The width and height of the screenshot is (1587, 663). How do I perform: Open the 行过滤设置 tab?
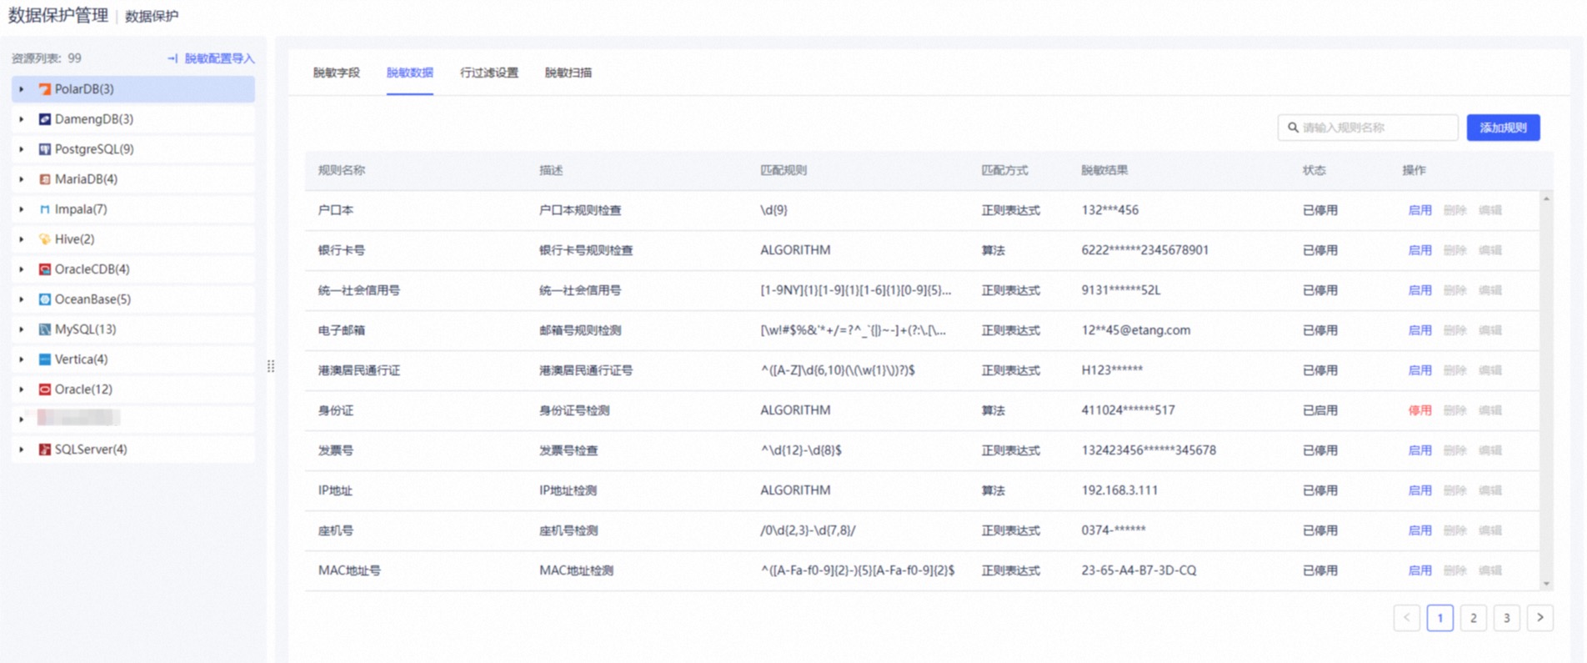(488, 73)
